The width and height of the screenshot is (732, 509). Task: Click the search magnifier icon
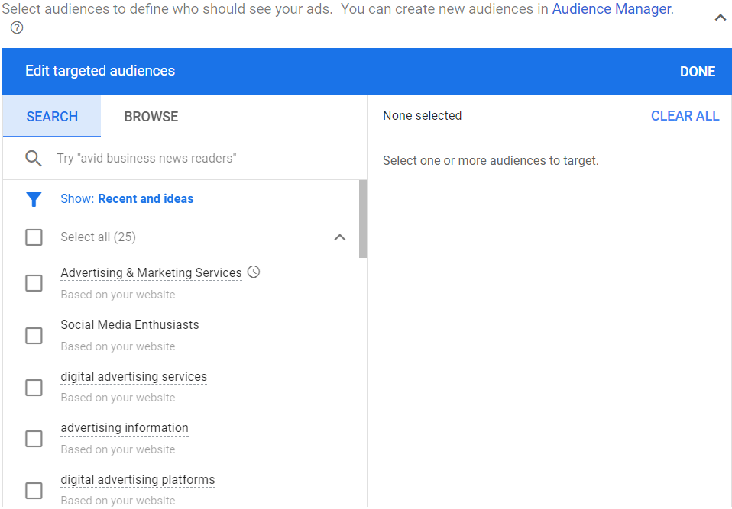coord(34,158)
